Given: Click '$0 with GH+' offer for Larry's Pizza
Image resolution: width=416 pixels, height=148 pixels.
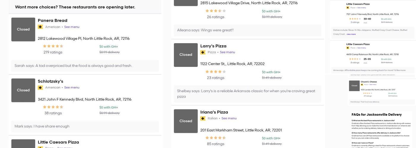Looking at the screenshot, I should click(x=271, y=72).
